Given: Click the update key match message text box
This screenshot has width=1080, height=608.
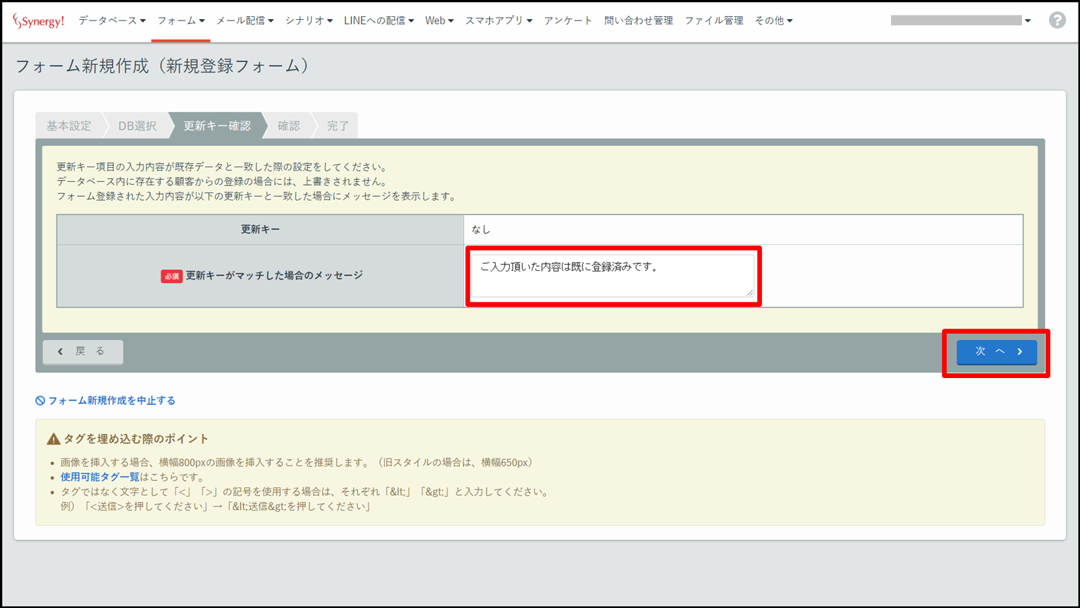Looking at the screenshot, I should (612, 275).
